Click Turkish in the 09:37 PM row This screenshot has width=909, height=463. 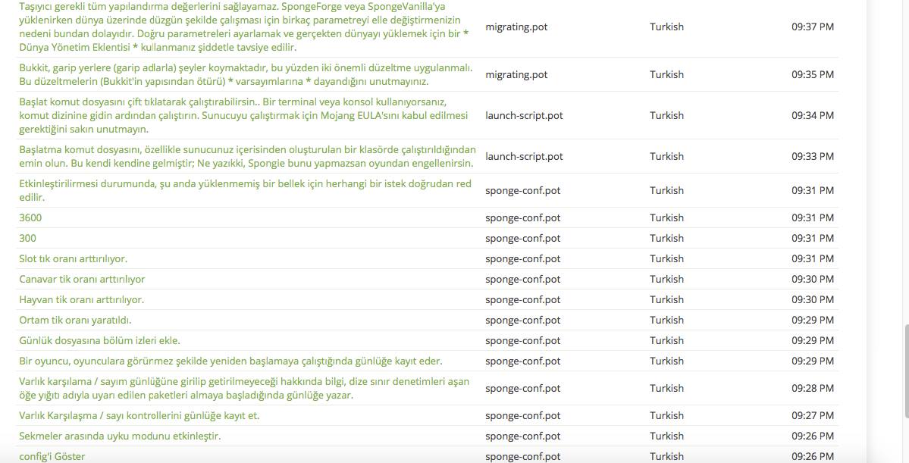666,27
